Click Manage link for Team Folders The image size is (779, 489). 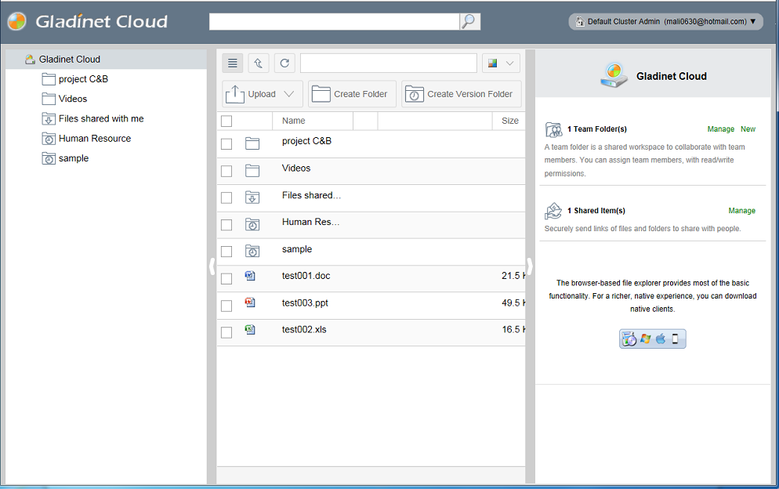click(720, 129)
